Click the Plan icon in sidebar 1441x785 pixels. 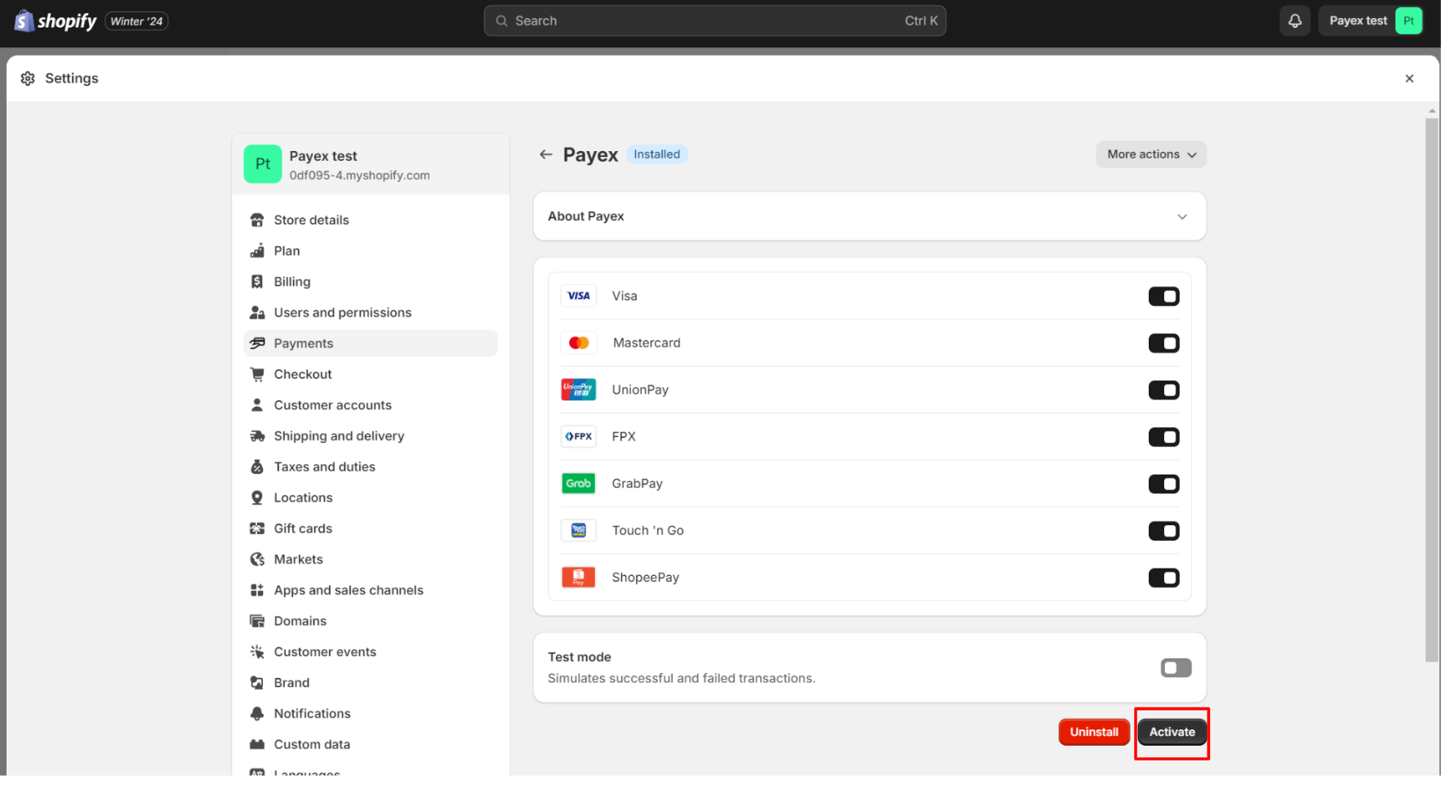[x=257, y=251]
